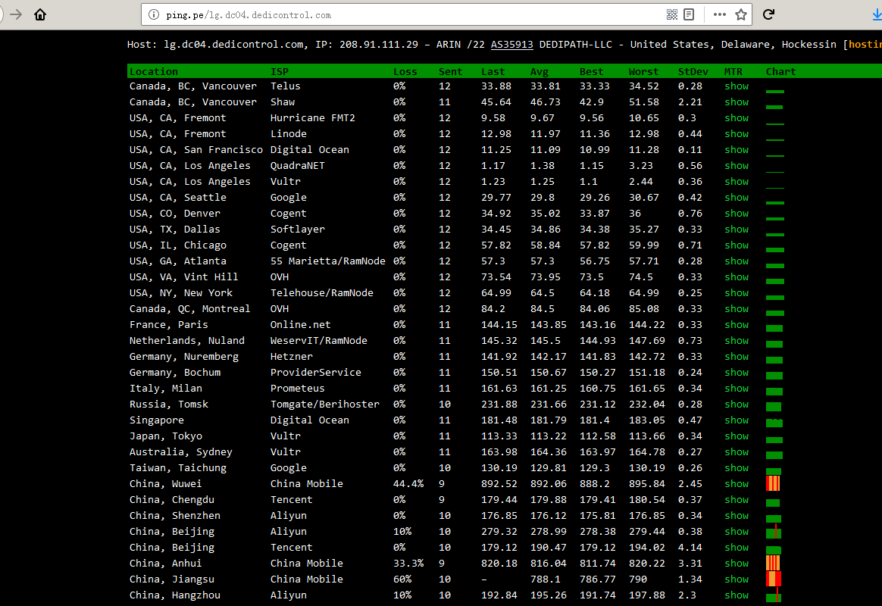
Task: Select the '60%' loss for Jiangsu
Action: pos(402,579)
